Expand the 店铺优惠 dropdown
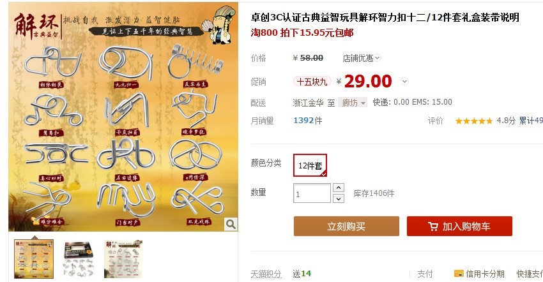The height and width of the screenshot is (282, 543). (x=377, y=58)
